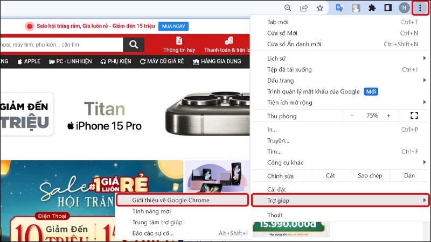Open Trình quản lý mật khẩu của Google
This screenshot has height=242, width=431.
pyautogui.click(x=340, y=91)
